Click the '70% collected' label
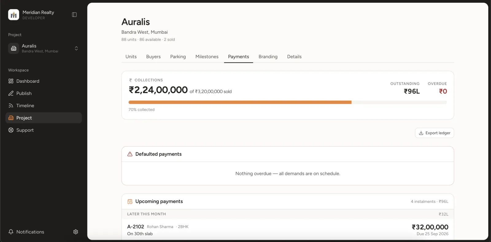The height and width of the screenshot is (242, 491). pyautogui.click(x=141, y=110)
